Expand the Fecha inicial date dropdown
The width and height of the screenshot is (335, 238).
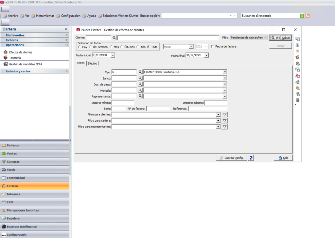click(x=113, y=55)
